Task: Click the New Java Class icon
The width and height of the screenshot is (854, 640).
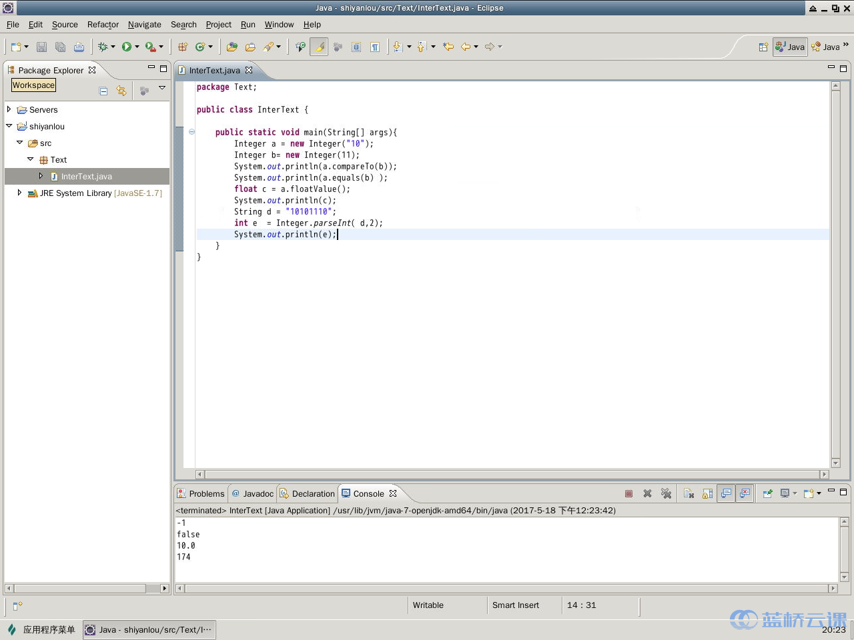Action: [x=199, y=47]
